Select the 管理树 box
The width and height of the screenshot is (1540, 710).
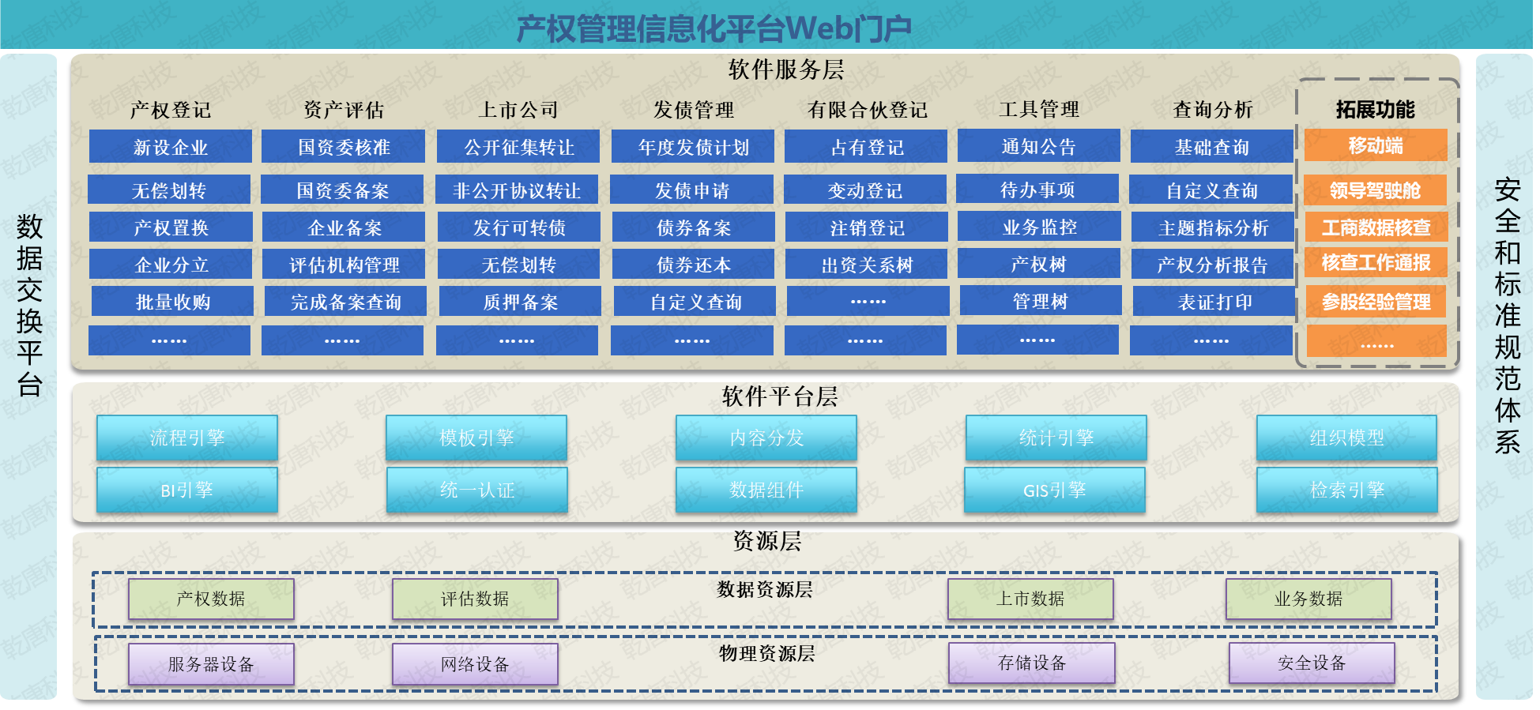pyautogui.click(x=1041, y=301)
